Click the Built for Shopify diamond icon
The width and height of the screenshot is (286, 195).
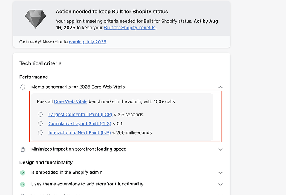coord(36,19)
